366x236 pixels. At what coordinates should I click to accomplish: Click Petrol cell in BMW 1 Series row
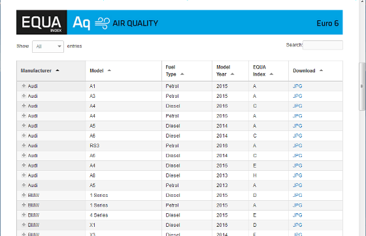(x=173, y=205)
